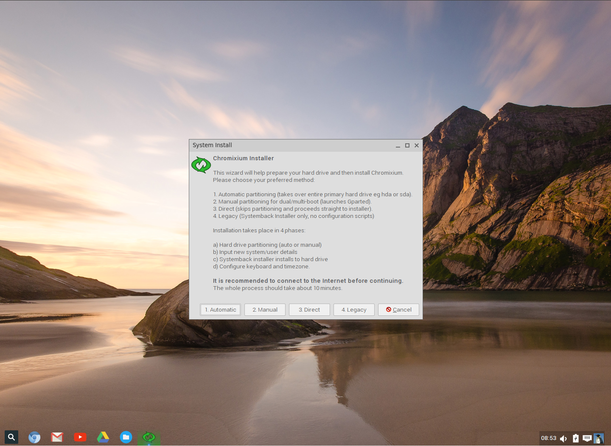The height and width of the screenshot is (446, 611).
Task: Launch the Chromium browser from the shelf
Action: pyautogui.click(x=34, y=437)
